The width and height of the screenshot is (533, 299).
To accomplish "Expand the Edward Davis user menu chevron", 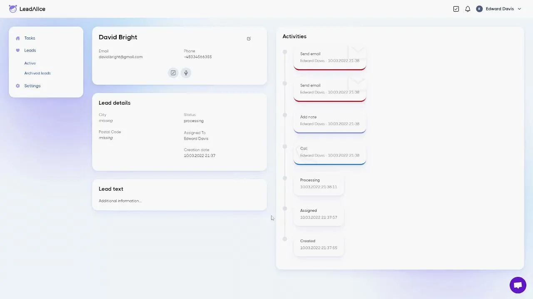I will click(519, 9).
